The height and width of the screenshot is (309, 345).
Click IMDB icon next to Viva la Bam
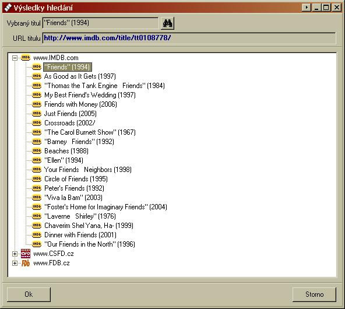pos(37,198)
